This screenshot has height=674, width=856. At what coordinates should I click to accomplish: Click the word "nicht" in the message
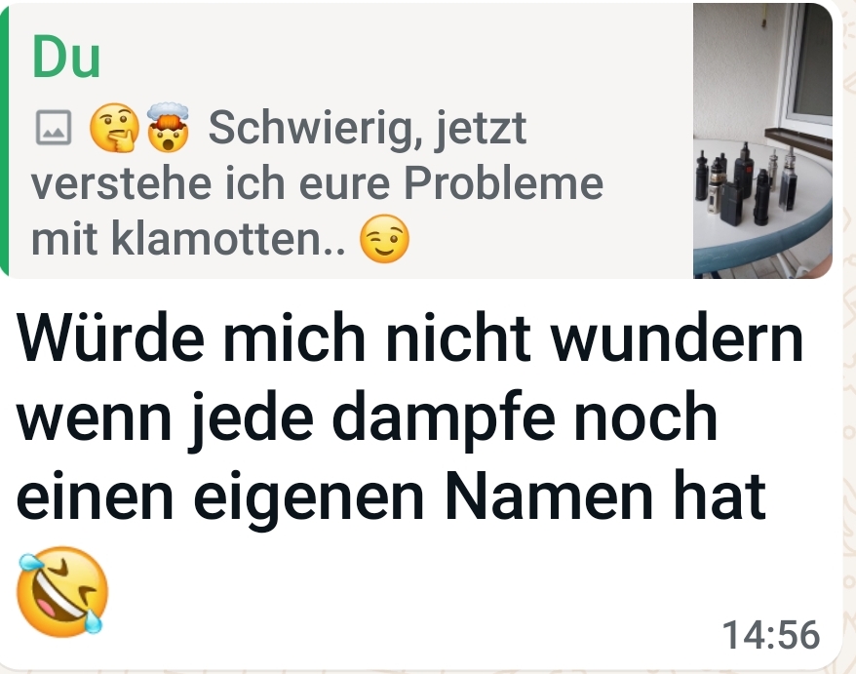click(458, 337)
